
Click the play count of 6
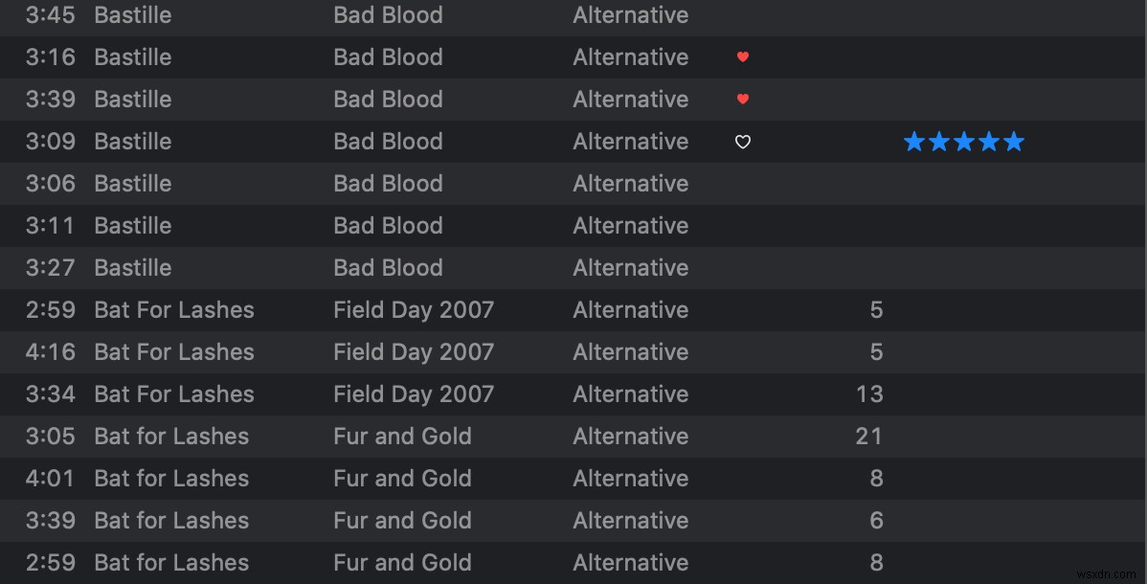click(x=876, y=521)
